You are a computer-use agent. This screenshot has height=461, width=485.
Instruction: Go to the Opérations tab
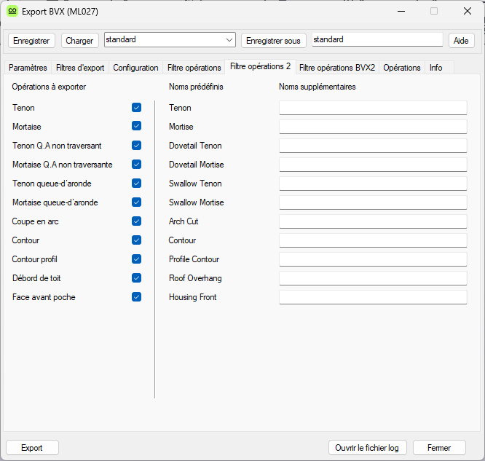402,68
